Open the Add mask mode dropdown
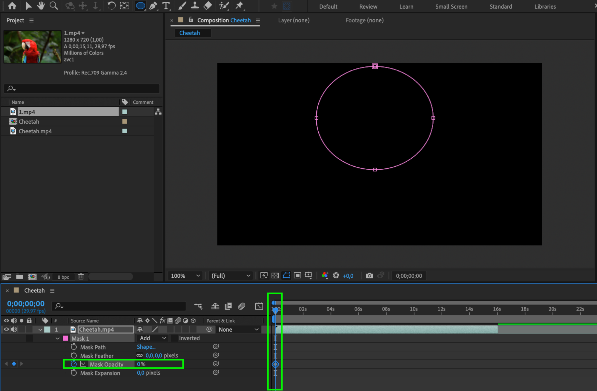This screenshot has width=597, height=391. [153, 338]
